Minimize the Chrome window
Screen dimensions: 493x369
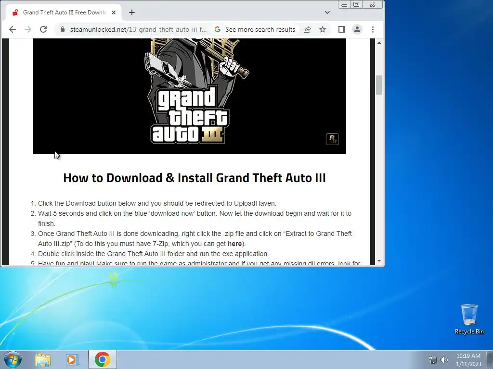tap(344, 5)
